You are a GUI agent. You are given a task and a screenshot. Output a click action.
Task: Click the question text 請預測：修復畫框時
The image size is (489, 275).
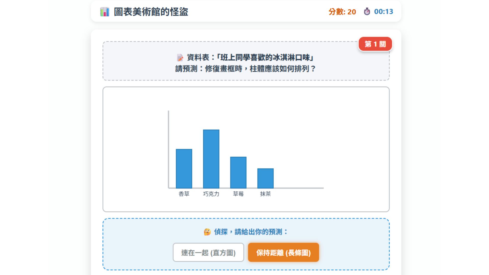209,69
